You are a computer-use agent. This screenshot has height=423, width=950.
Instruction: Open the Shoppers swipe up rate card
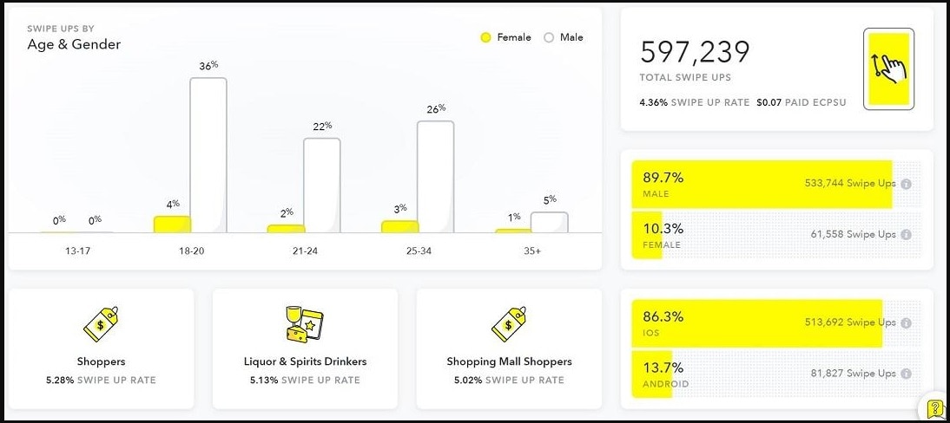[101, 348]
